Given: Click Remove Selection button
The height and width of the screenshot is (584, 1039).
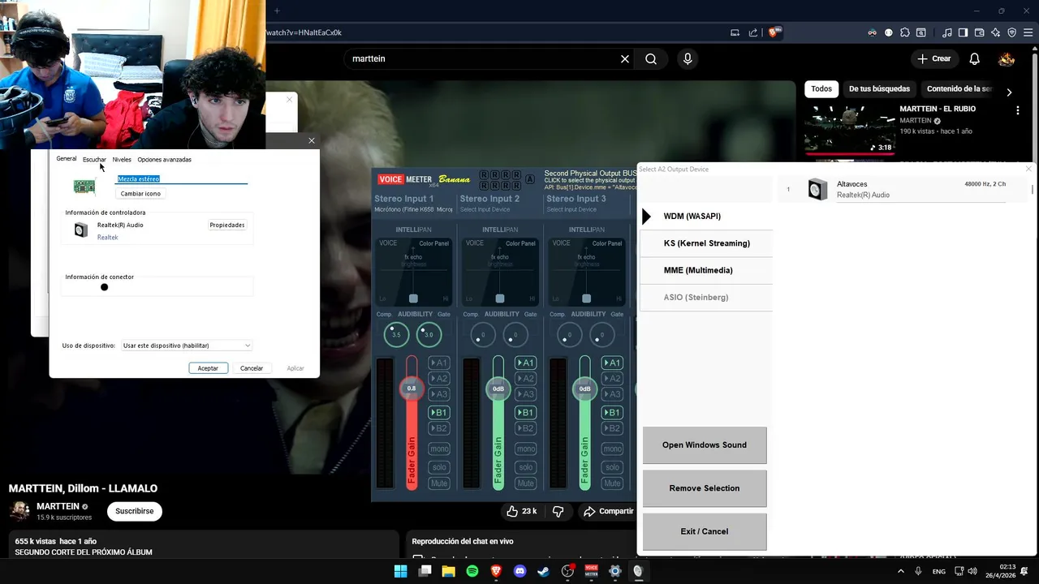Looking at the screenshot, I should coord(705,488).
